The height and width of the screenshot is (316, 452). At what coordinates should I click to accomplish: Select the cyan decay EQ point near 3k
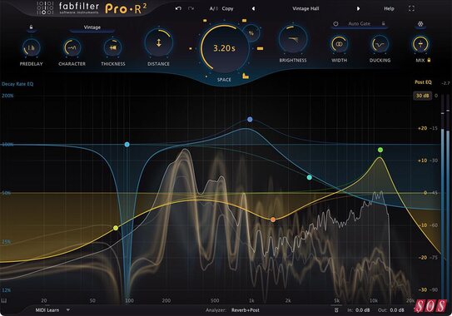pyautogui.click(x=310, y=177)
